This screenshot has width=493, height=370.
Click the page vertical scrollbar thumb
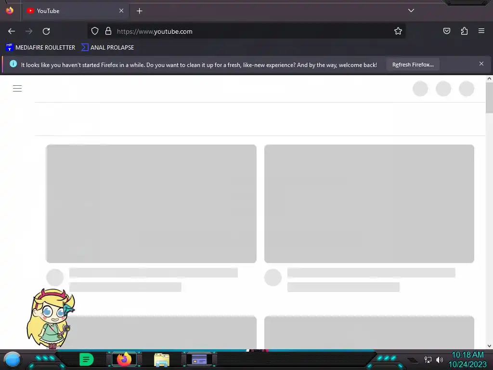(489, 98)
